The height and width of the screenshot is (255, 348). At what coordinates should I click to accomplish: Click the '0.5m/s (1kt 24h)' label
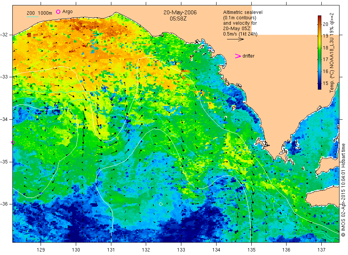tap(240, 34)
